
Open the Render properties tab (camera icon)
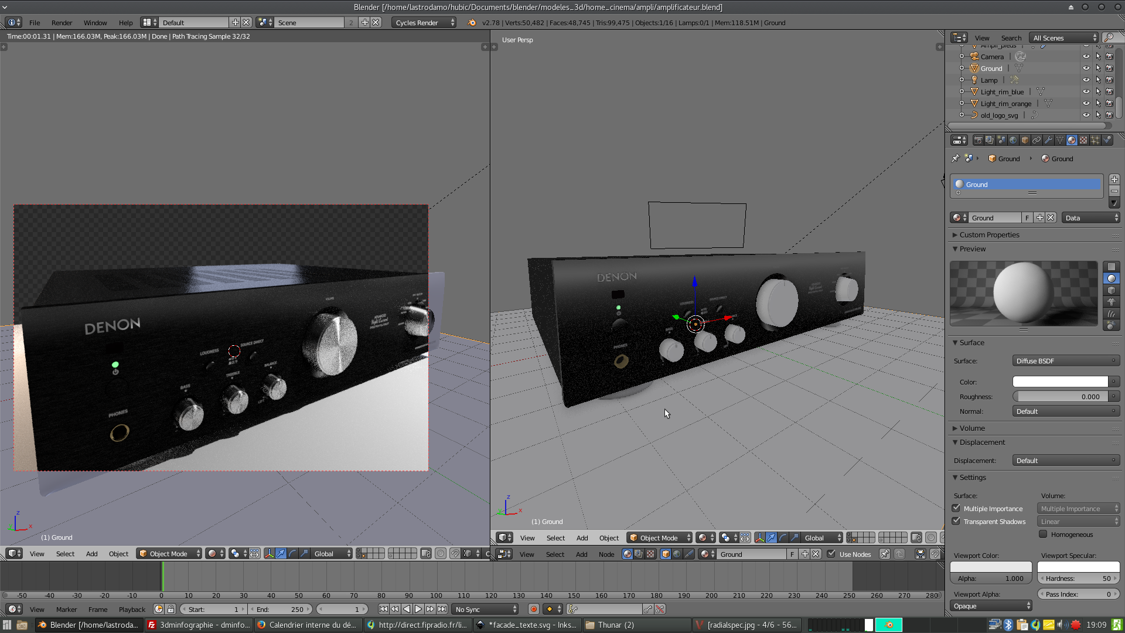tap(978, 140)
